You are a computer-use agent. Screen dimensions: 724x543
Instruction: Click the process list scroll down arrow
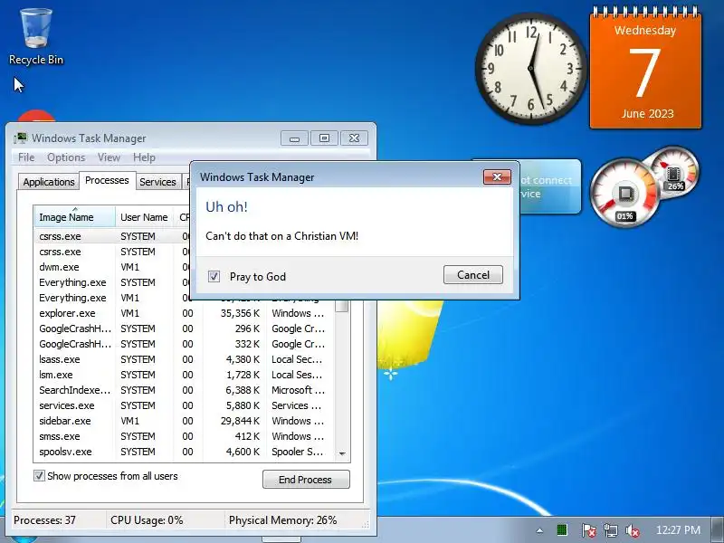tap(342, 453)
